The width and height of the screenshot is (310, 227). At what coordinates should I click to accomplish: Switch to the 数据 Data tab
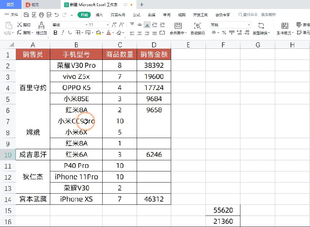152,15
